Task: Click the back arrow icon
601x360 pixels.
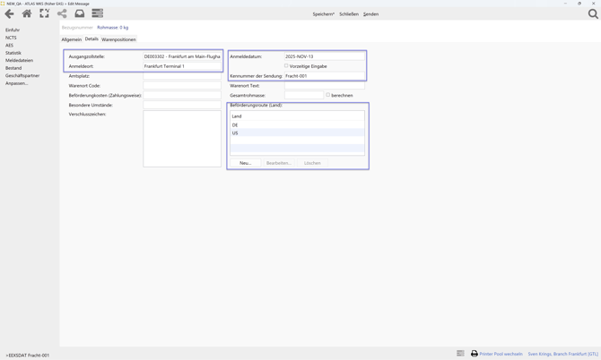Action: pos(9,13)
